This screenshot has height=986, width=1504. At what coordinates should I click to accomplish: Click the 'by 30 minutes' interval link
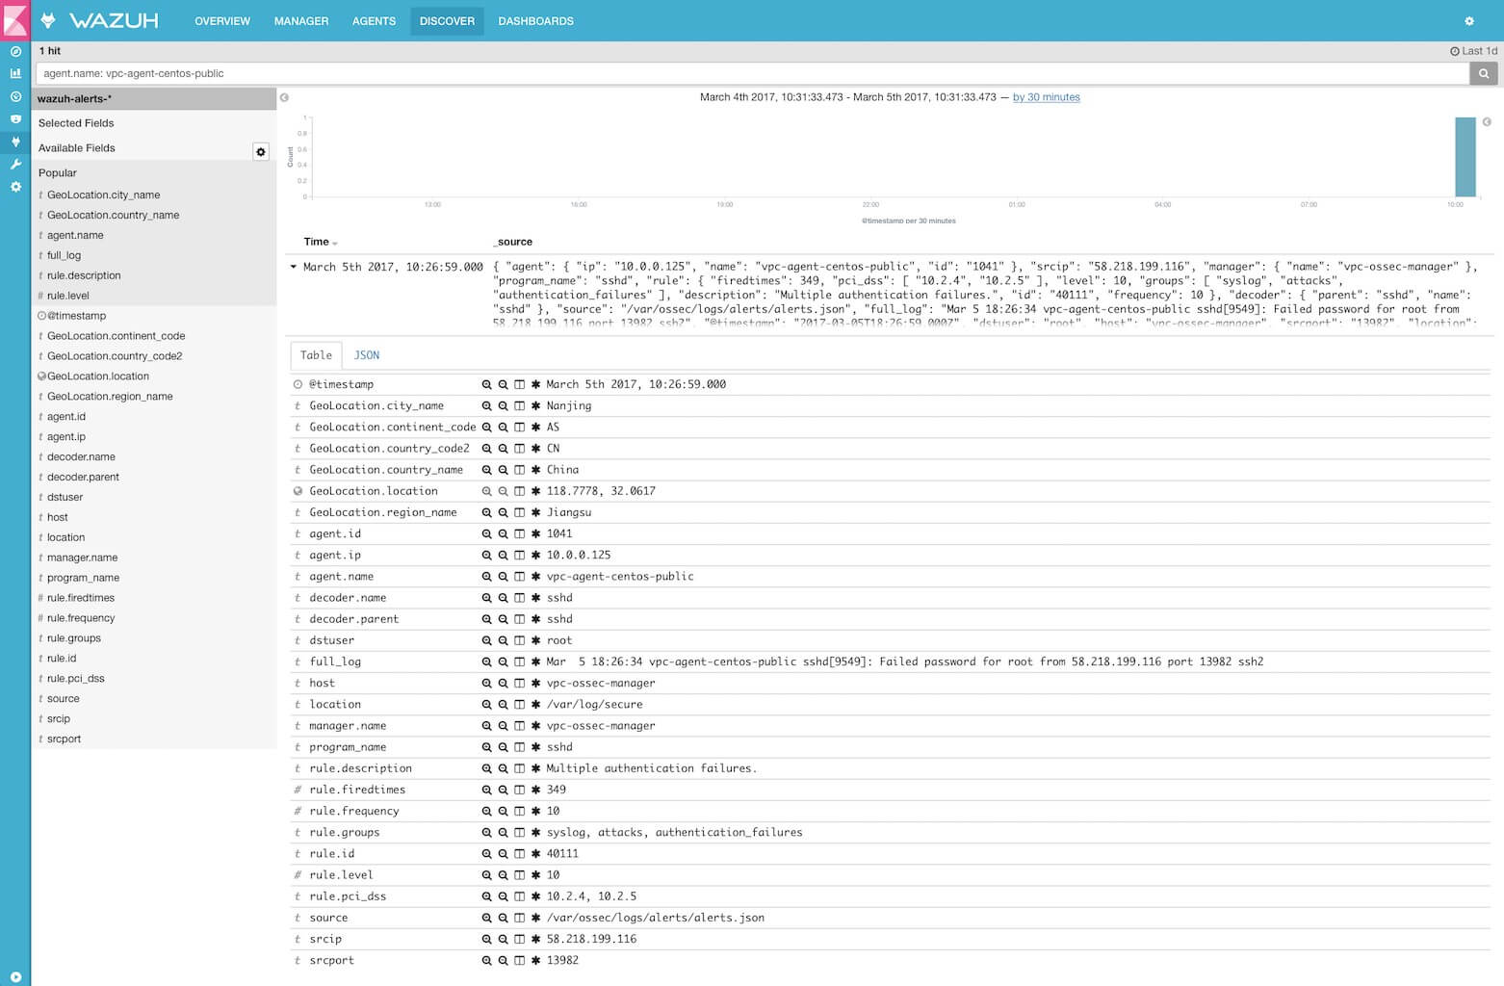(1046, 97)
